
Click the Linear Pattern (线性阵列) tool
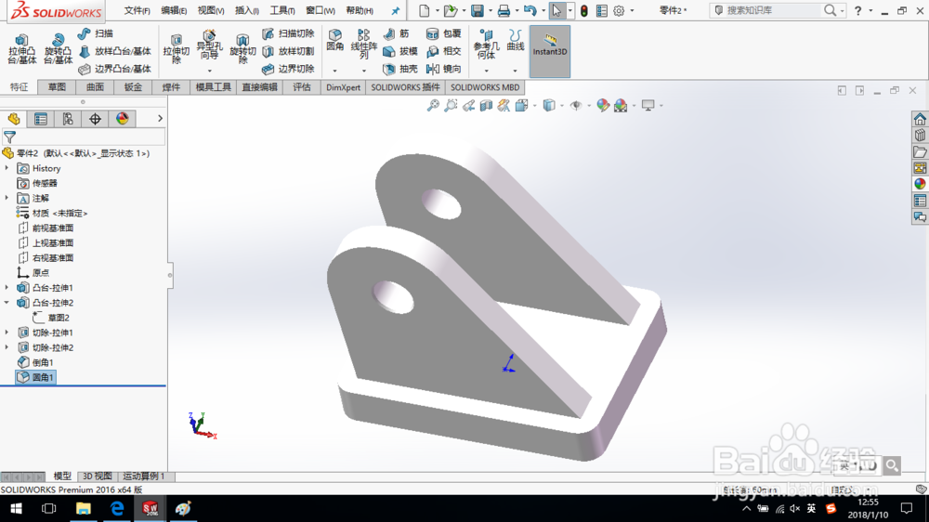coord(364,45)
